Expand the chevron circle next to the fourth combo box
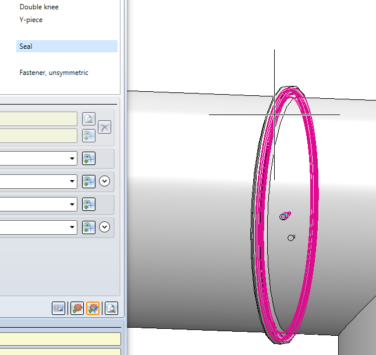The height and width of the screenshot is (355, 376). click(x=105, y=227)
